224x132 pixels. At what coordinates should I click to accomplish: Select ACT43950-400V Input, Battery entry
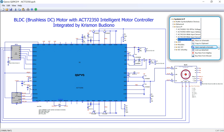(189, 32)
